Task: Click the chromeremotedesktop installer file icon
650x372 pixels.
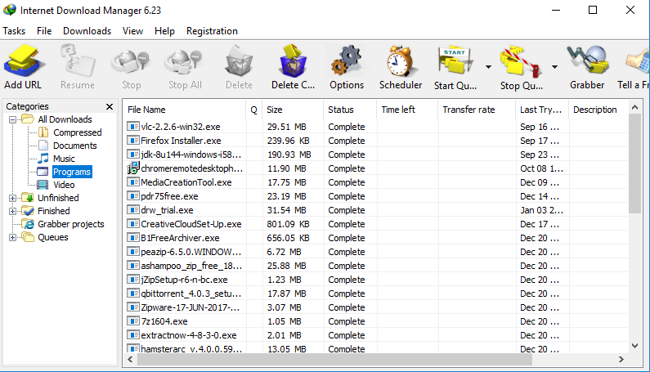Action: 132,168
